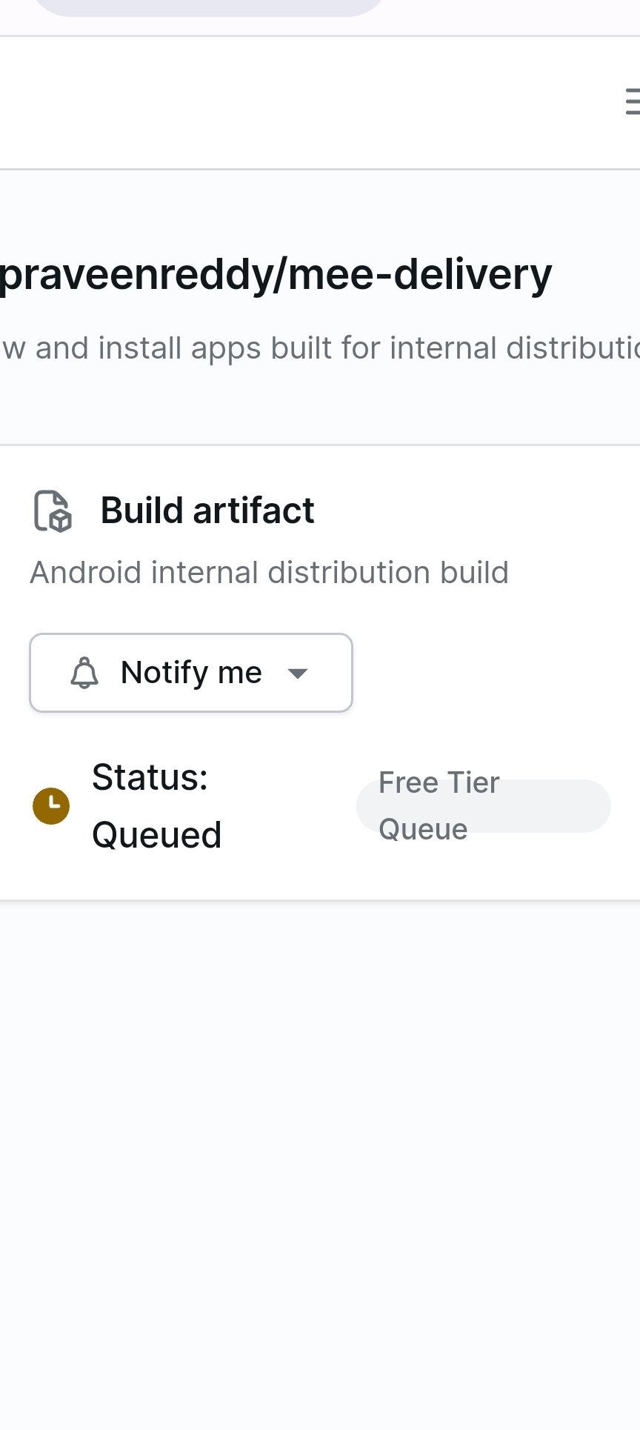
Task: Click the Build artifact package file icon
Action: point(53,511)
